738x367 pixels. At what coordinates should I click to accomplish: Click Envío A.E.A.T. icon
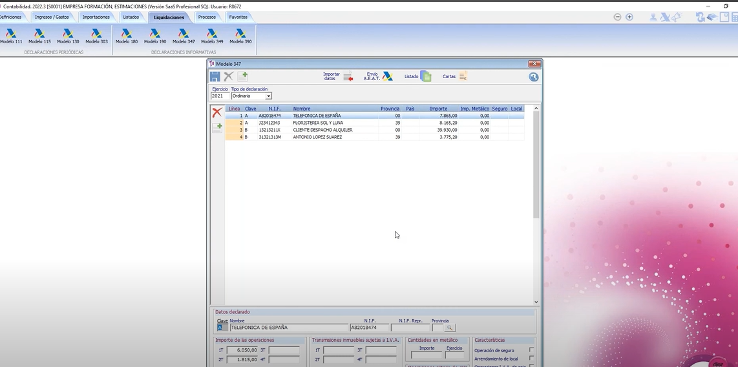378,76
